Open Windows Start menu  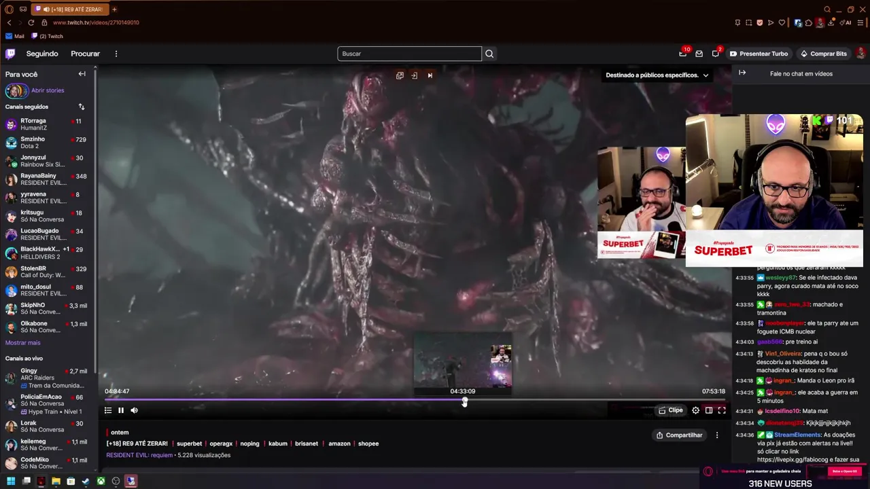pyautogui.click(x=11, y=482)
